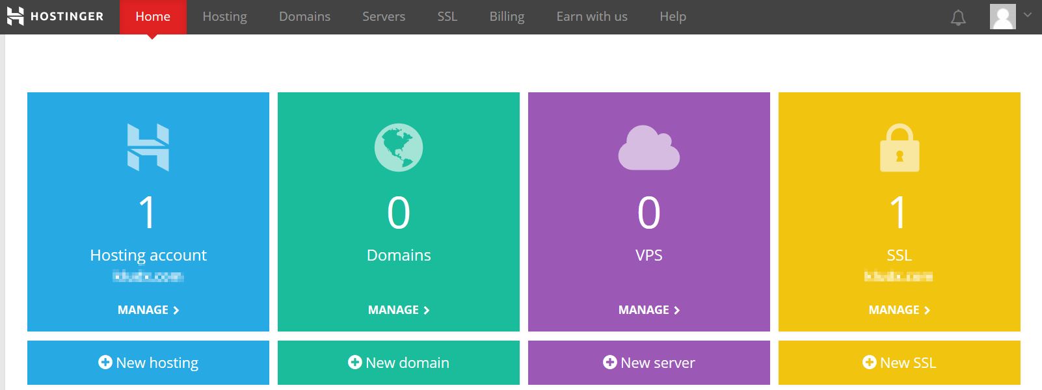Click the SSL count number
This screenshot has height=390, width=1042.
pyautogui.click(x=899, y=213)
